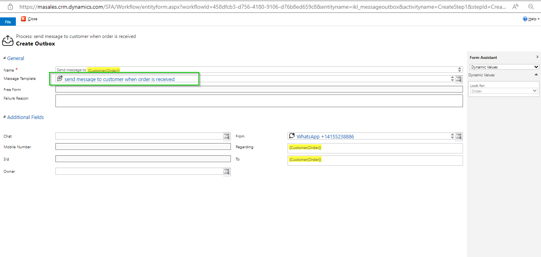Open the Look for Order dropdown
541x257 pixels.
click(x=504, y=91)
